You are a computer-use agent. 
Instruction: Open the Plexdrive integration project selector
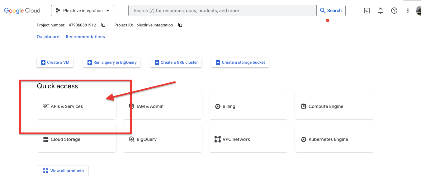click(x=83, y=11)
